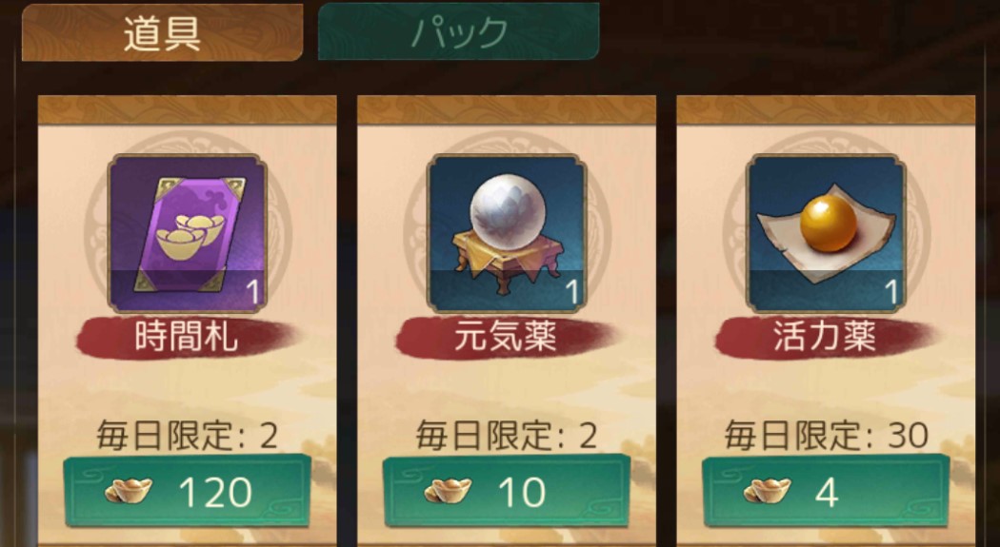
Task: Select the golden ball 活力薬 icon
Action: point(827,233)
